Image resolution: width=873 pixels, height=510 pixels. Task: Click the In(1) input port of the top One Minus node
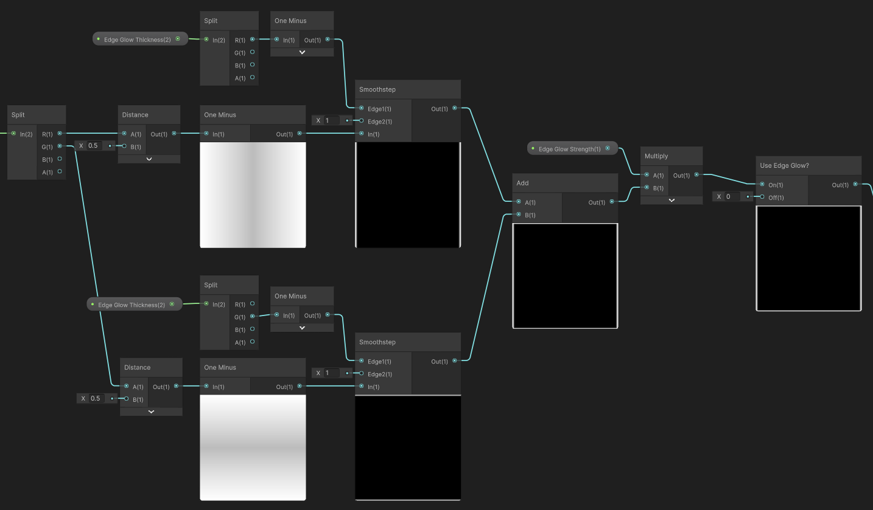point(277,40)
